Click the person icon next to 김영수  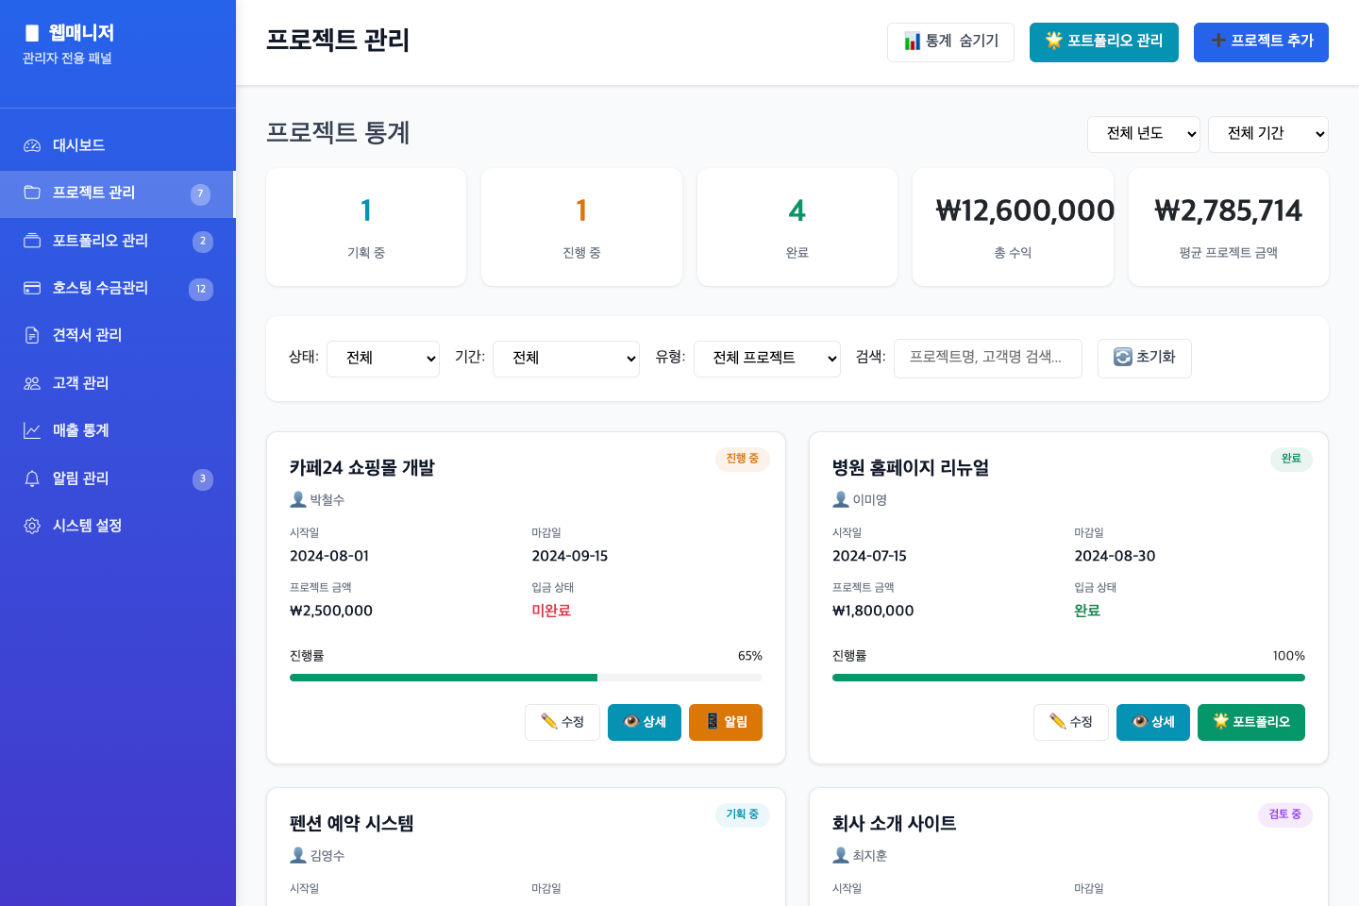(298, 855)
